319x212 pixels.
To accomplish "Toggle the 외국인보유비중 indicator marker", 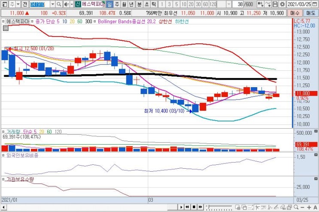I will (x=3, y=155).
